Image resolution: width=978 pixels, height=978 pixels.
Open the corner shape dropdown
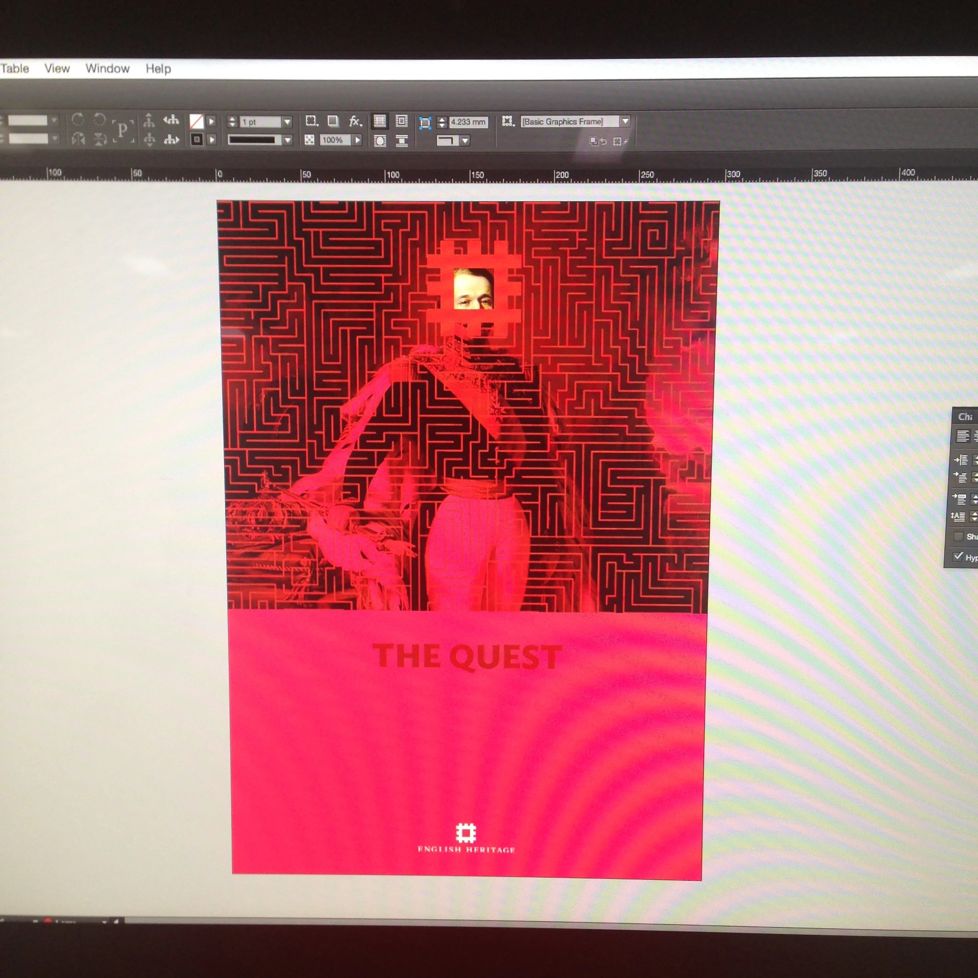[465, 141]
